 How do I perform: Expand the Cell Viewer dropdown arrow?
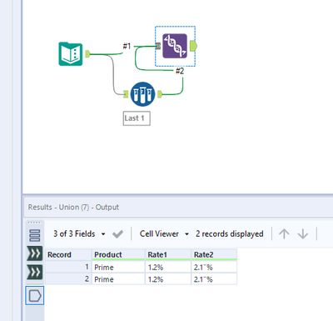[x=186, y=234]
